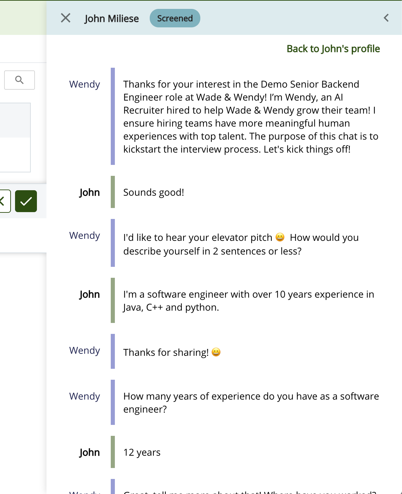Click the green bar beside "Sounds good!"
This screenshot has width=402, height=494.
(x=113, y=192)
